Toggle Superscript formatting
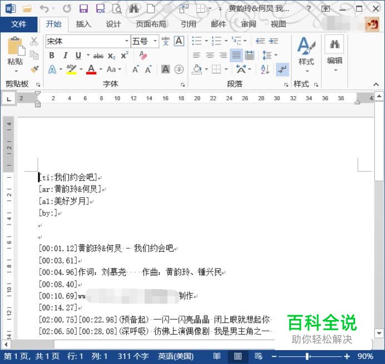The image size is (385, 364). 125,55
